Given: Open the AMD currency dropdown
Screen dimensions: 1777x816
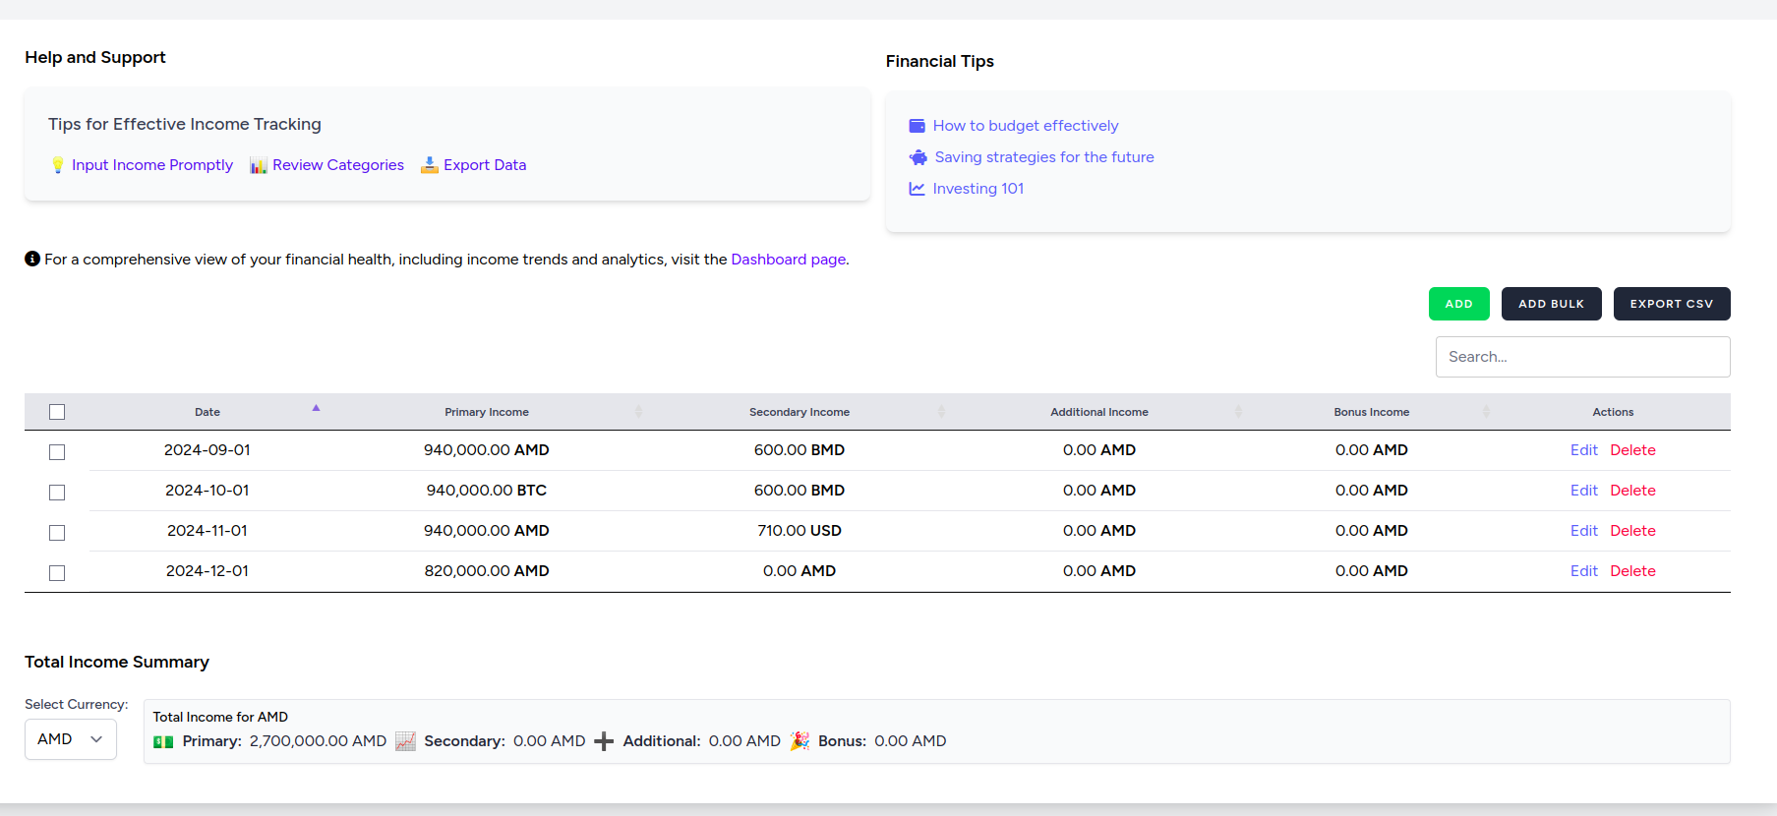Looking at the screenshot, I should coord(71,739).
